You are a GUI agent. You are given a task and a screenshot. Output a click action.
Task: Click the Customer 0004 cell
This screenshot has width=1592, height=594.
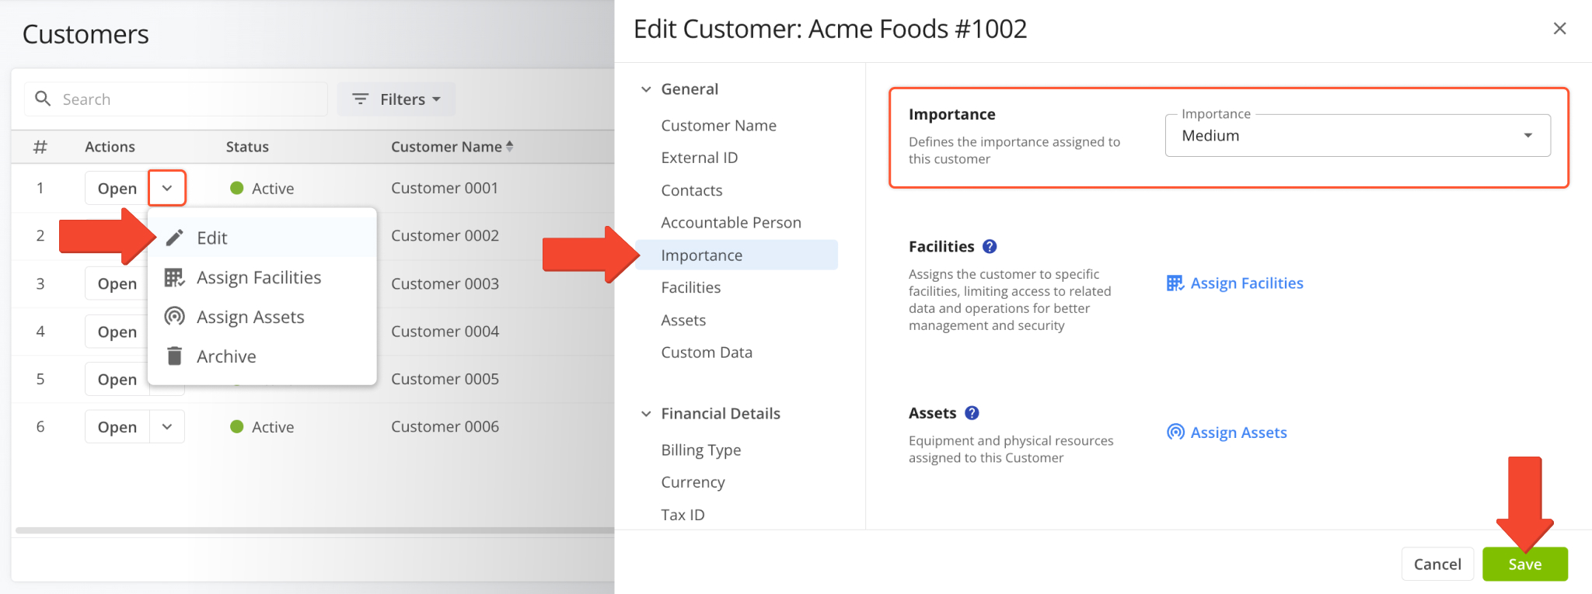[445, 331]
